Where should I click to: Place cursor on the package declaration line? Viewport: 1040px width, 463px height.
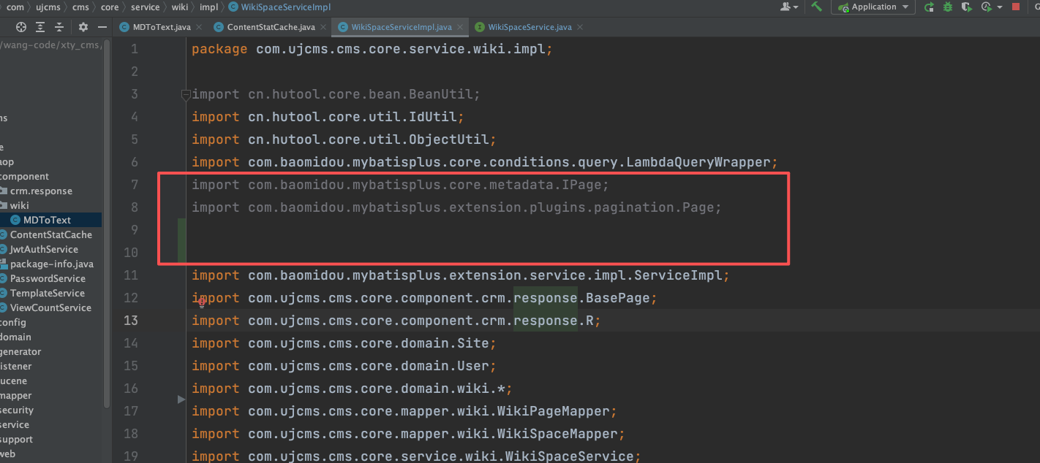(372, 50)
